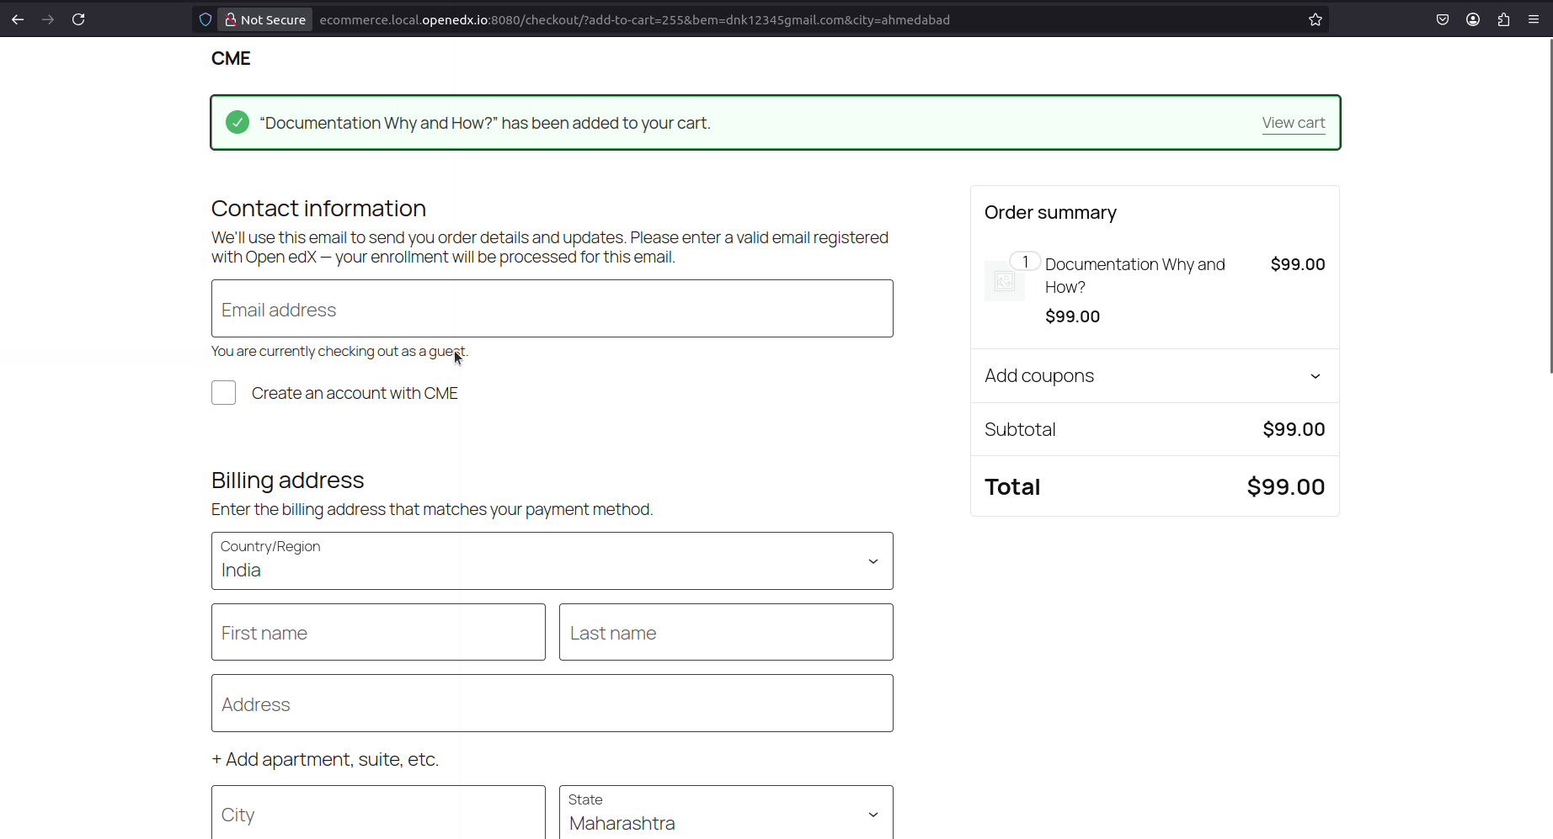Open the State dropdown
This screenshot has width=1553, height=839.
tap(725, 813)
